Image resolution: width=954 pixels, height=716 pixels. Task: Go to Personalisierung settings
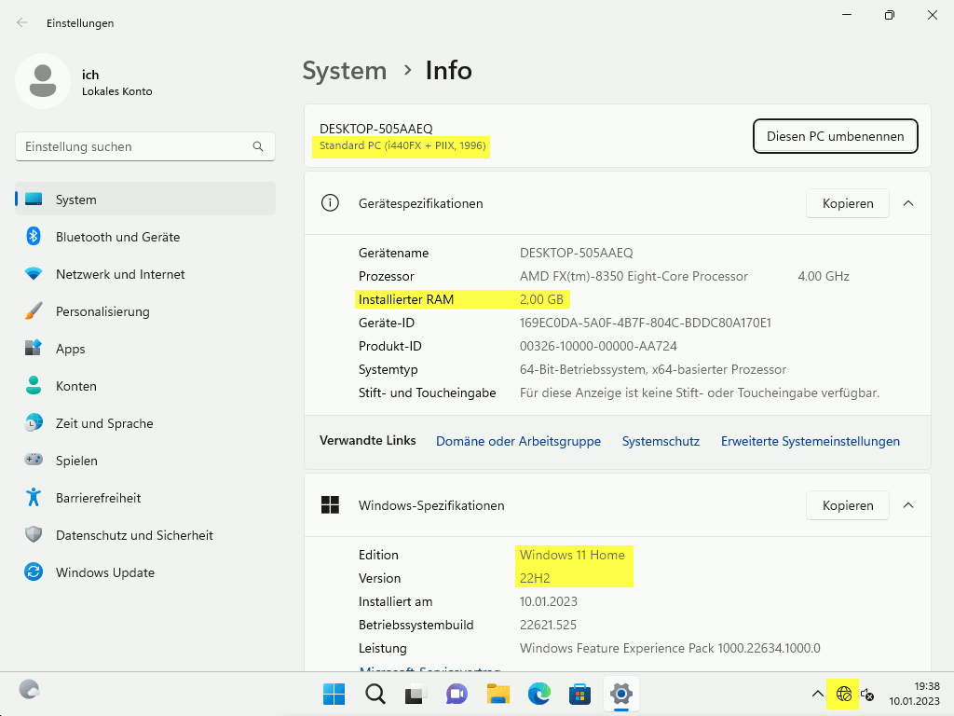[x=145, y=311]
